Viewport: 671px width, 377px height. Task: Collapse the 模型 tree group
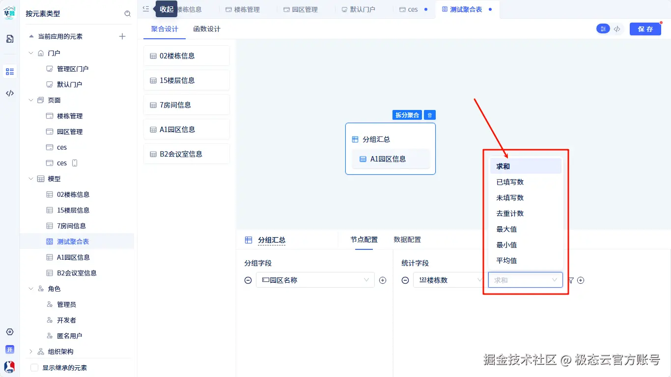31,179
